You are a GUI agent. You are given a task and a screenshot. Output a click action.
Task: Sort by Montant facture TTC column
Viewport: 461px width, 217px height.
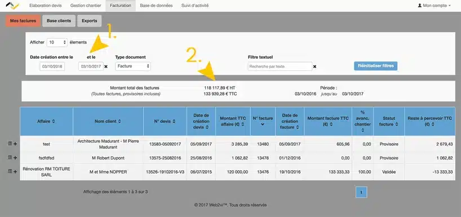pyautogui.click(x=328, y=121)
